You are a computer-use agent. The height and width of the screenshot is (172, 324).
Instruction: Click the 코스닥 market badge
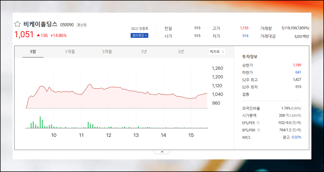coord(82,25)
